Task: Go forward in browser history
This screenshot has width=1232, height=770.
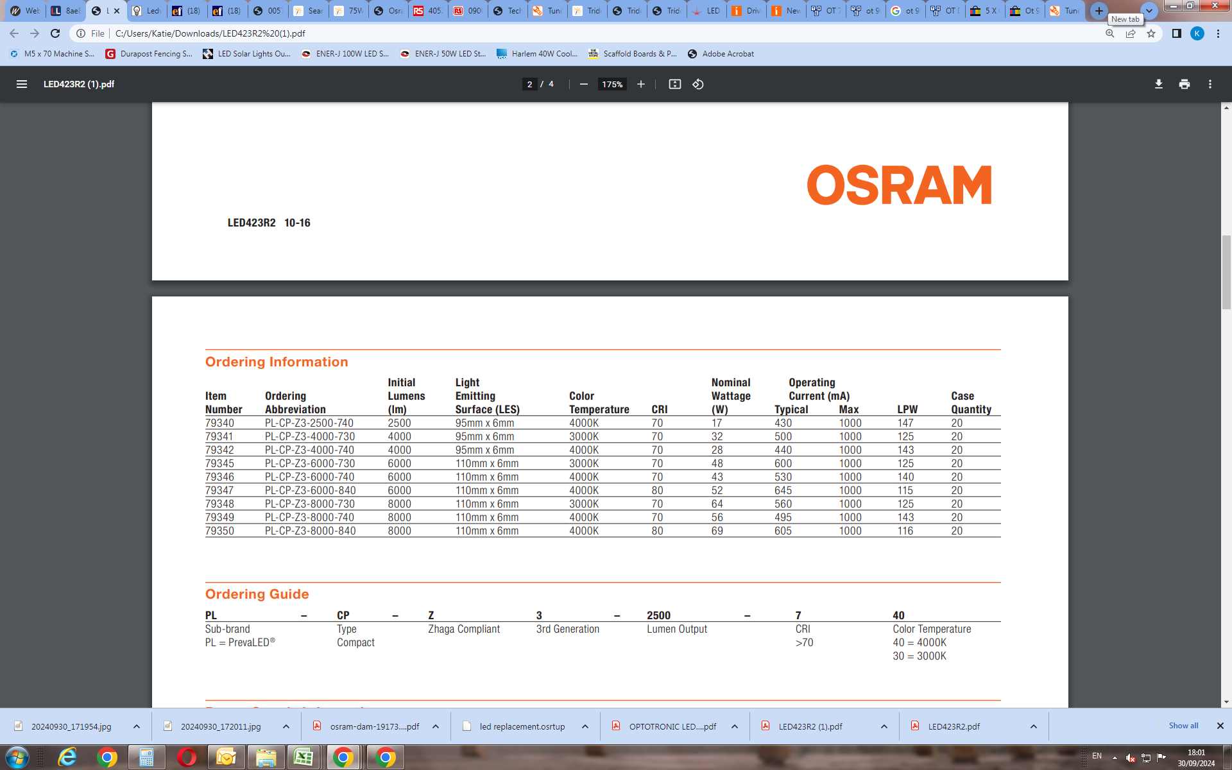Action: pos(35,33)
